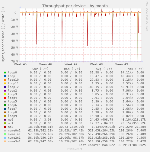Click the yellow loop11 legend swatch
This screenshot has height=152, width=150.
(5, 83)
